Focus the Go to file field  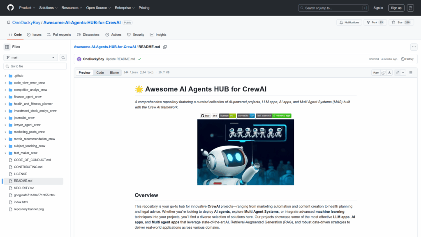(35, 66)
